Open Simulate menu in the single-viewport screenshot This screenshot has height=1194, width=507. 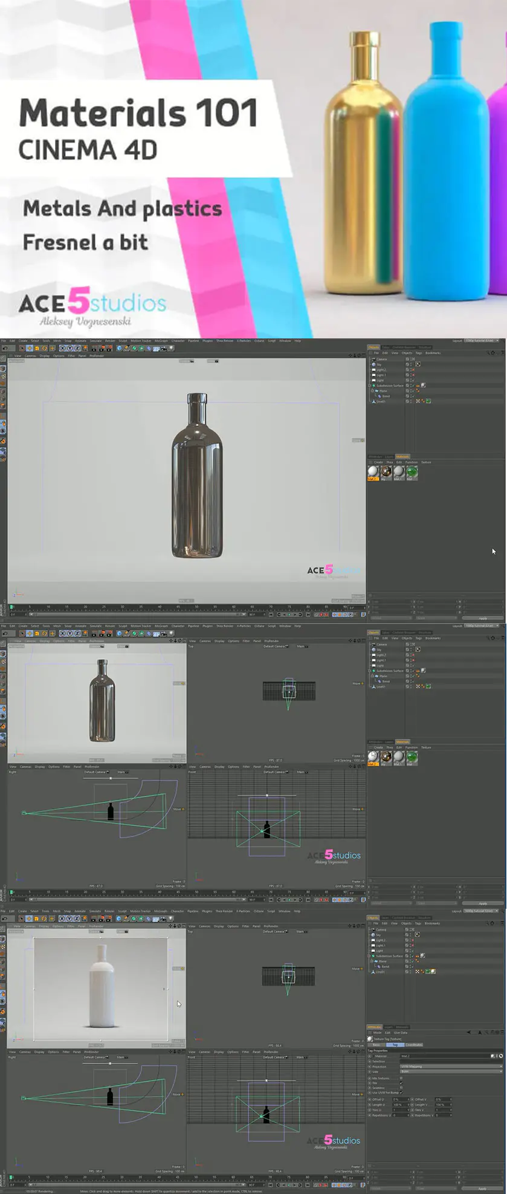click(x=95, y=341)
